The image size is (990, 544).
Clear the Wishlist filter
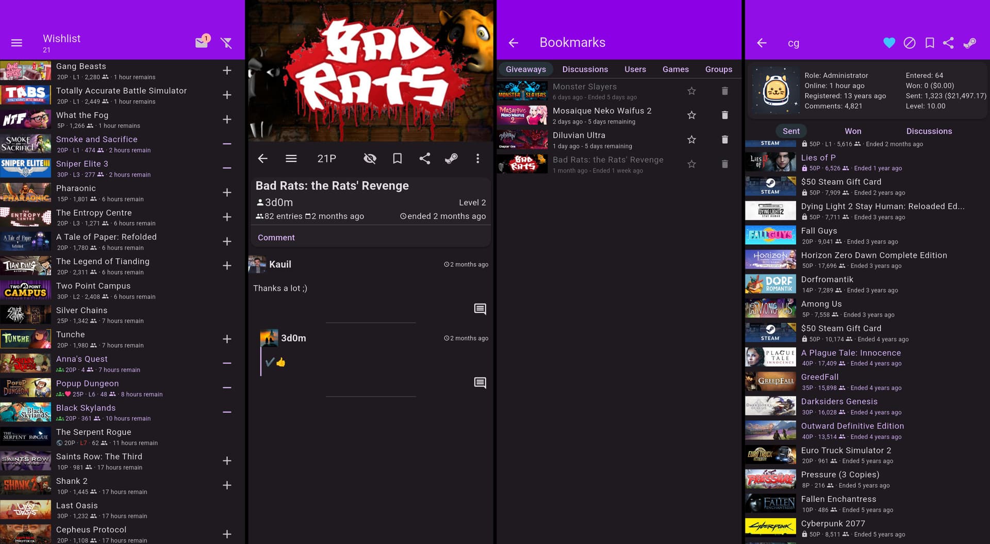point(226,43)
